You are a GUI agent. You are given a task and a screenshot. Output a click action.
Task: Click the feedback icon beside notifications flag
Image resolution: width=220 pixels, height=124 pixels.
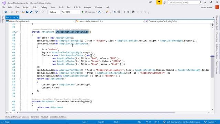pyautogui.click(x=165, y=2)
